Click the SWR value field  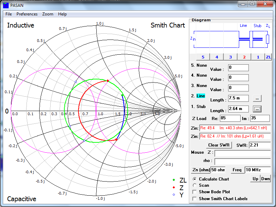260,145
